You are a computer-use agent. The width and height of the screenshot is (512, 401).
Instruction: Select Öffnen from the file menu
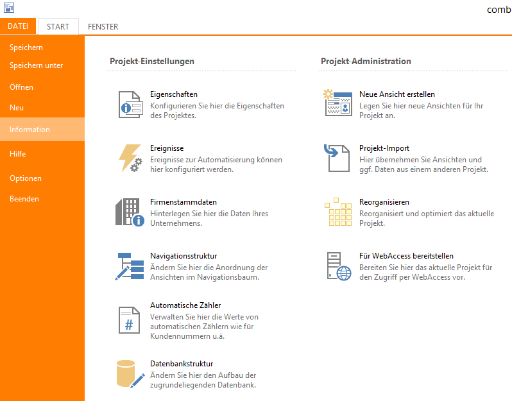click(x=21, y=87)
